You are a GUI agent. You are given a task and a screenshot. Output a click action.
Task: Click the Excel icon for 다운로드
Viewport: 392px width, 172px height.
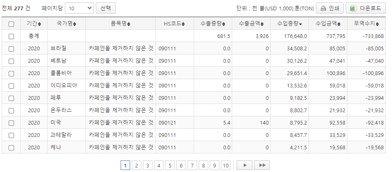(352, 8)
